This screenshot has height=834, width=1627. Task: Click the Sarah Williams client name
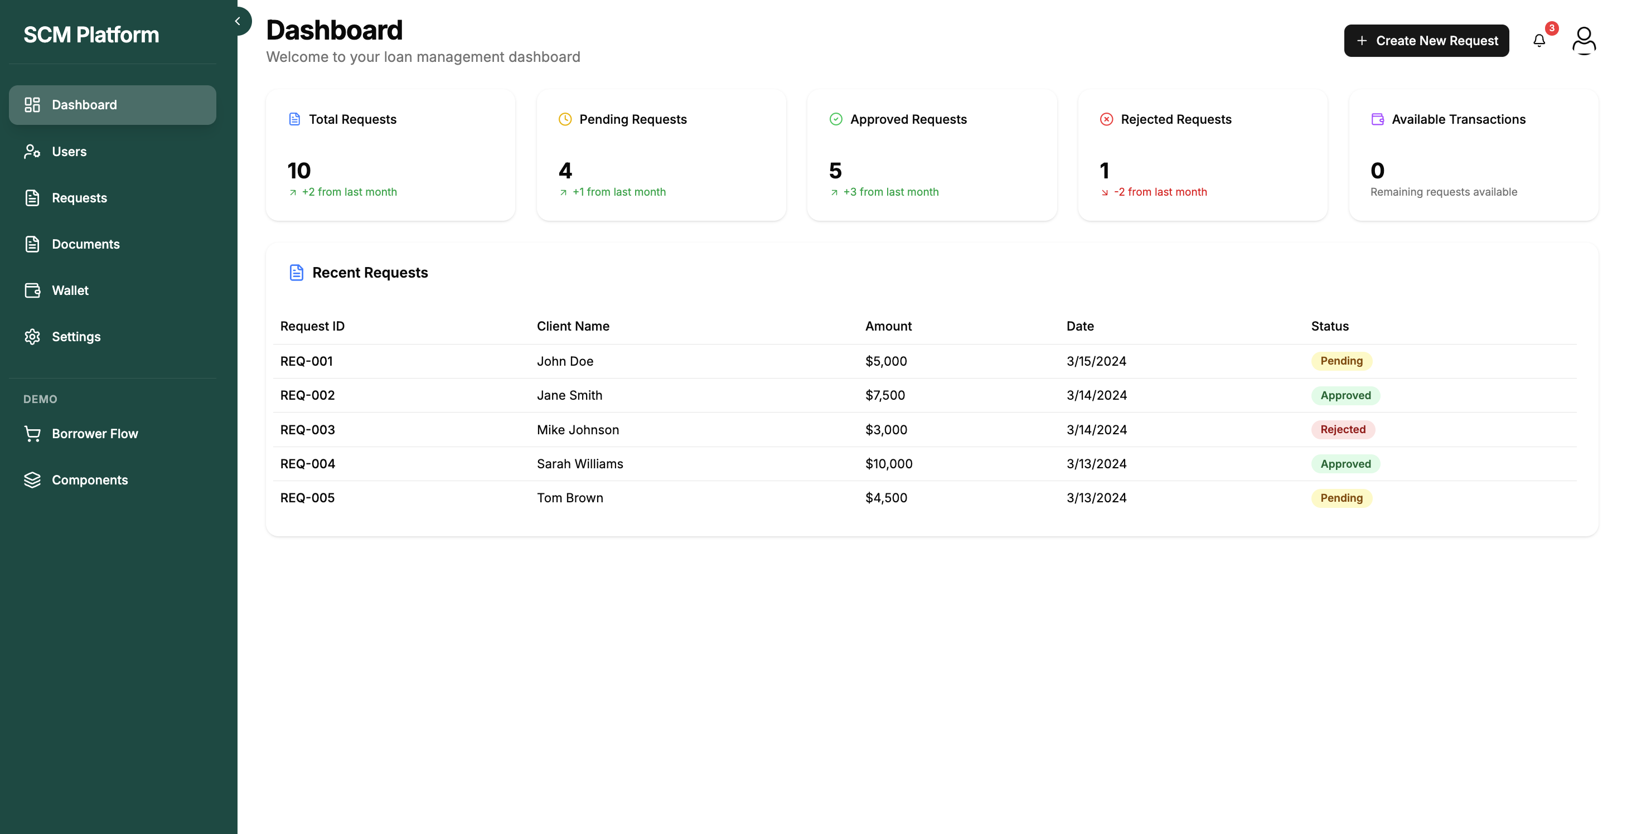point(580,464)
